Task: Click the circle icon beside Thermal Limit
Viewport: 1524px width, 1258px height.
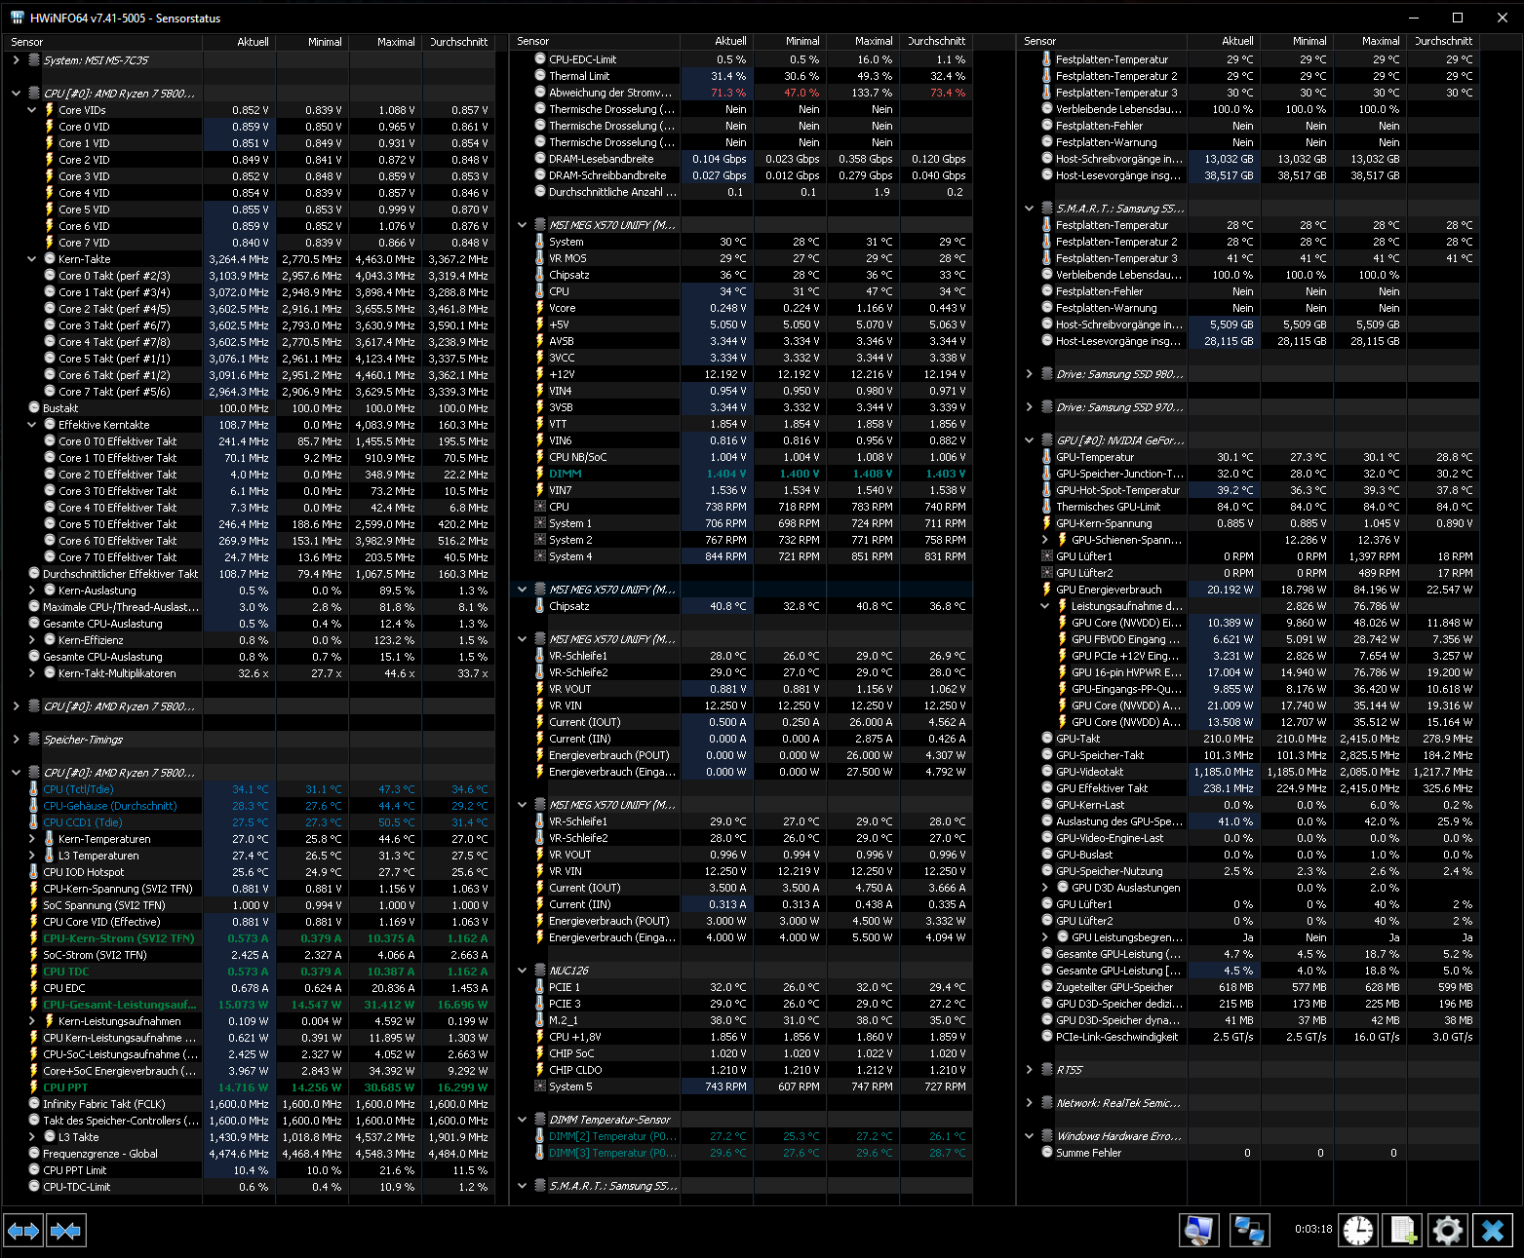Action: [x=540, y=76]
